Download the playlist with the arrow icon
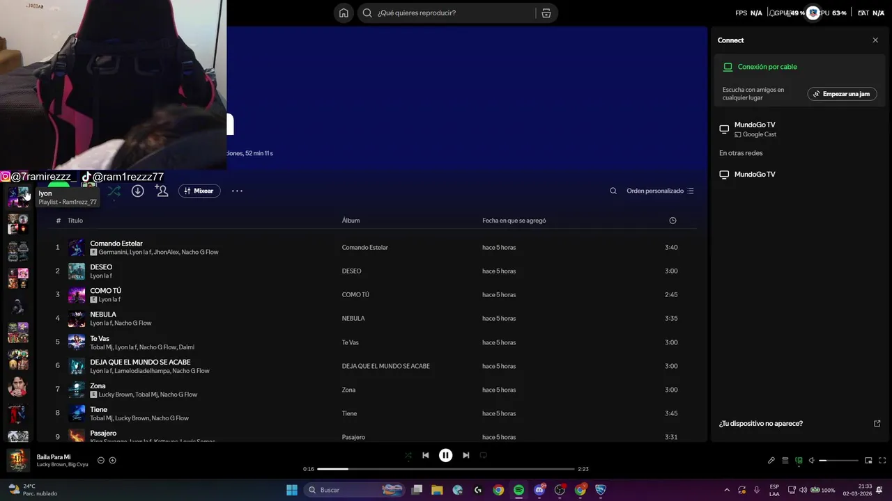 (x=138, y=191)
